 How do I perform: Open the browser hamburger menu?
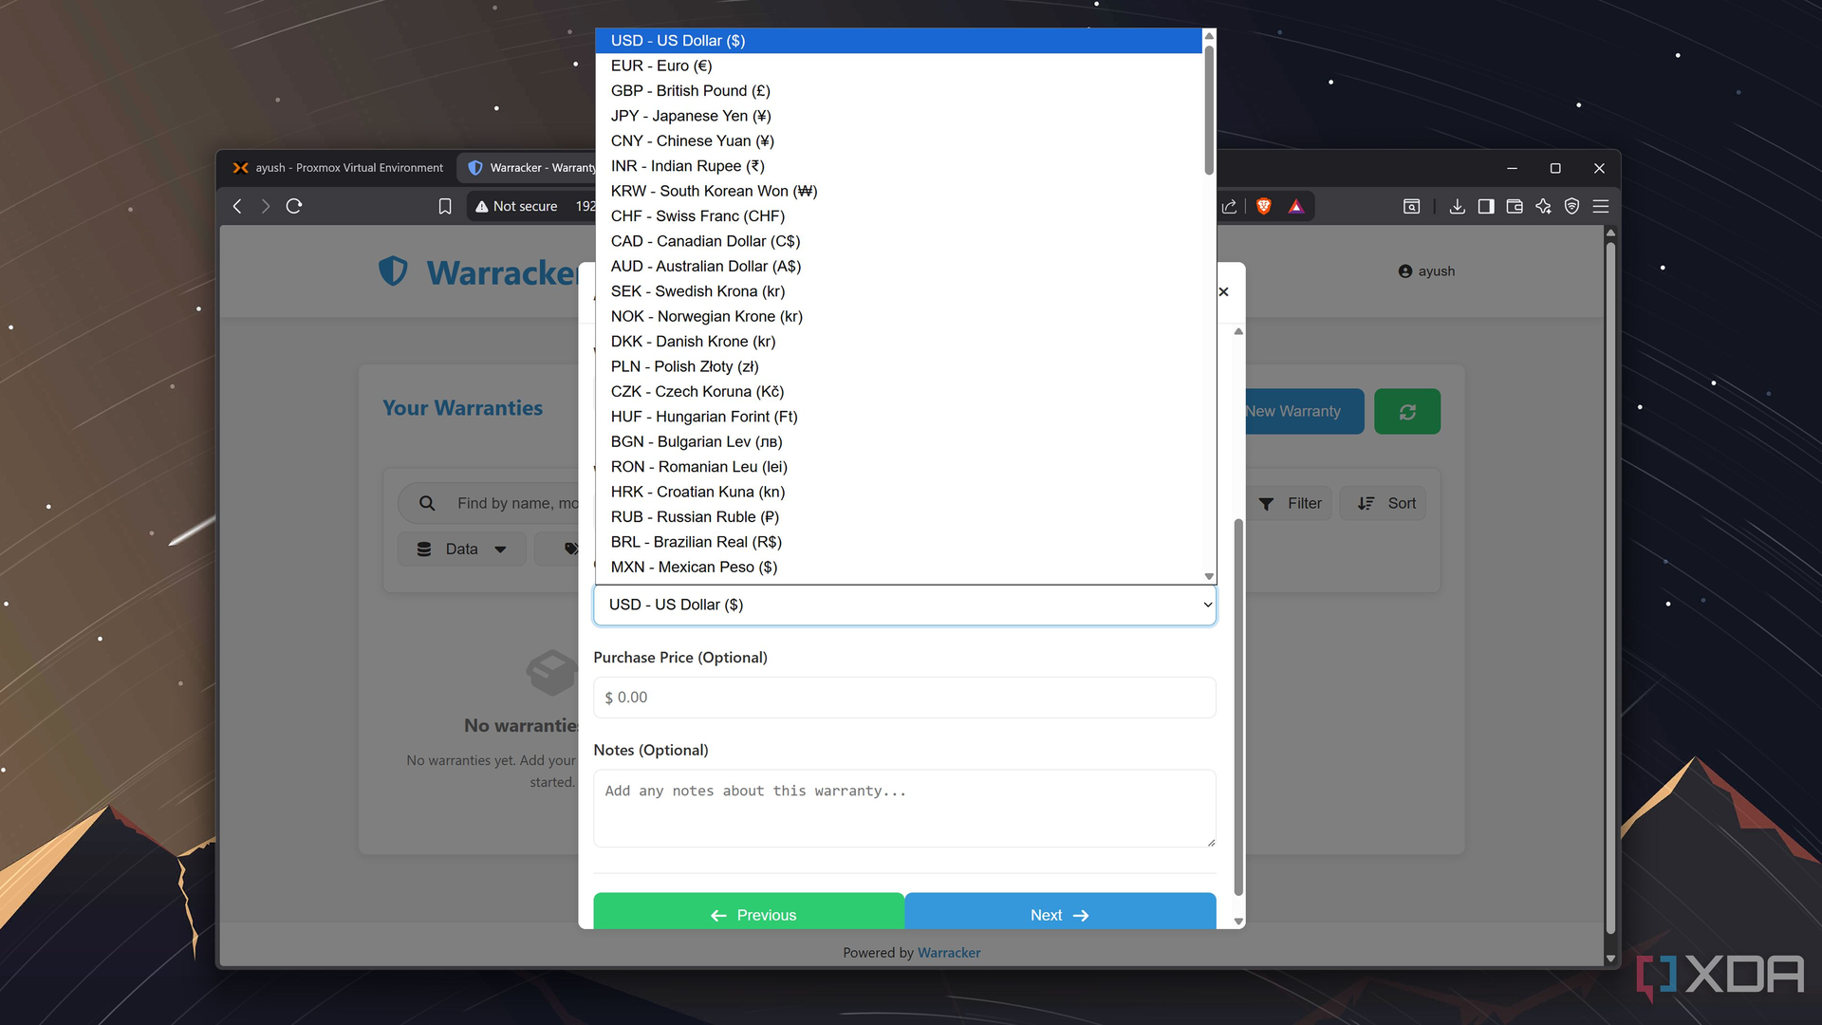click(x=1601, y=206)
